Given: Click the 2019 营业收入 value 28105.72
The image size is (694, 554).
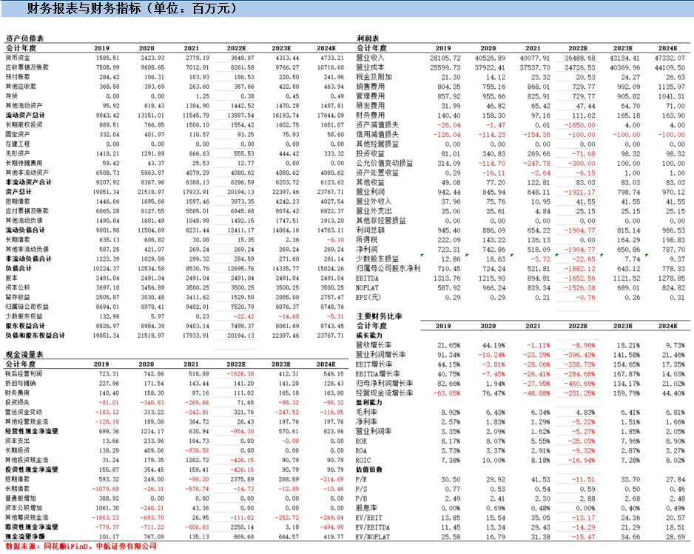Looking at the screenshot, I should [445, 58].
